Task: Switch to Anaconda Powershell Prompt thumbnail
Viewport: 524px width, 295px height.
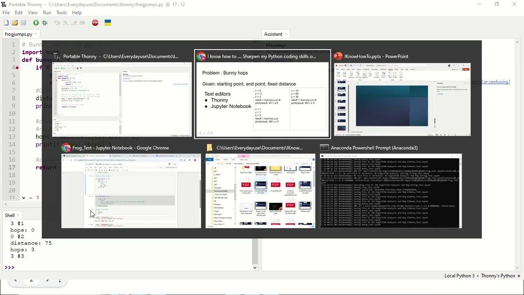Action: coord(391,191)
